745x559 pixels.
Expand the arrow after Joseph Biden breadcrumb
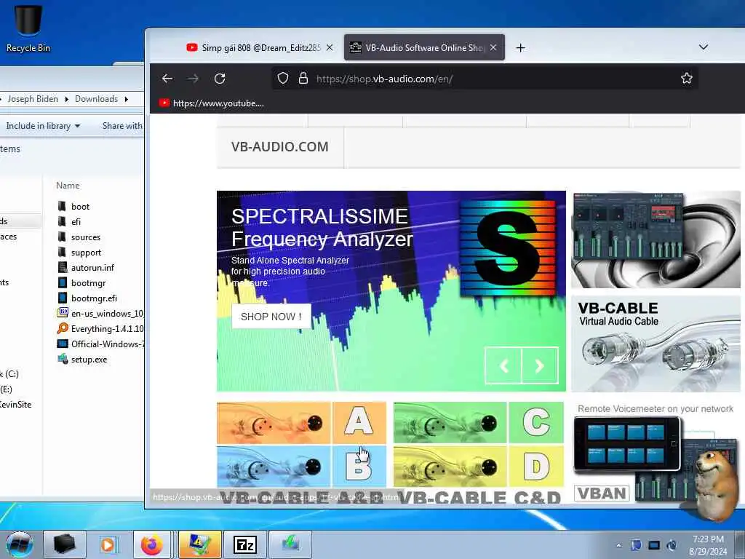pos(66,99)
